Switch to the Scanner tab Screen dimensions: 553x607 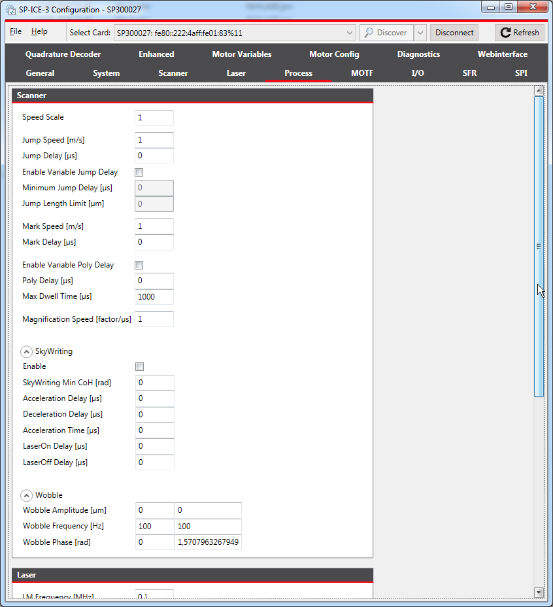coord(173,73)
